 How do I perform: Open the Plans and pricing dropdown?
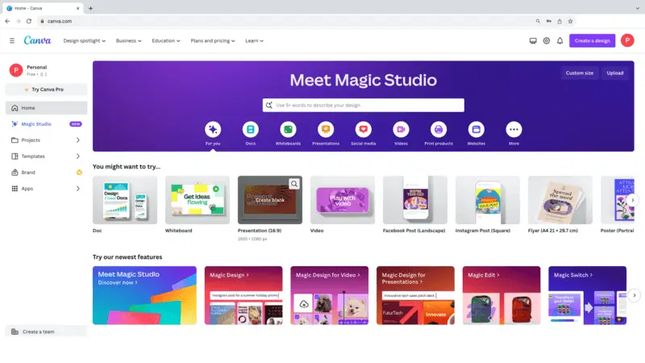pyautogui.click(x=213, y=41)
